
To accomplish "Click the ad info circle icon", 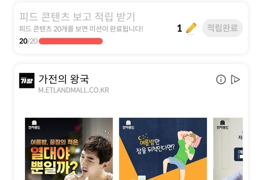I will pyautogui.click(x=221, y=79).
